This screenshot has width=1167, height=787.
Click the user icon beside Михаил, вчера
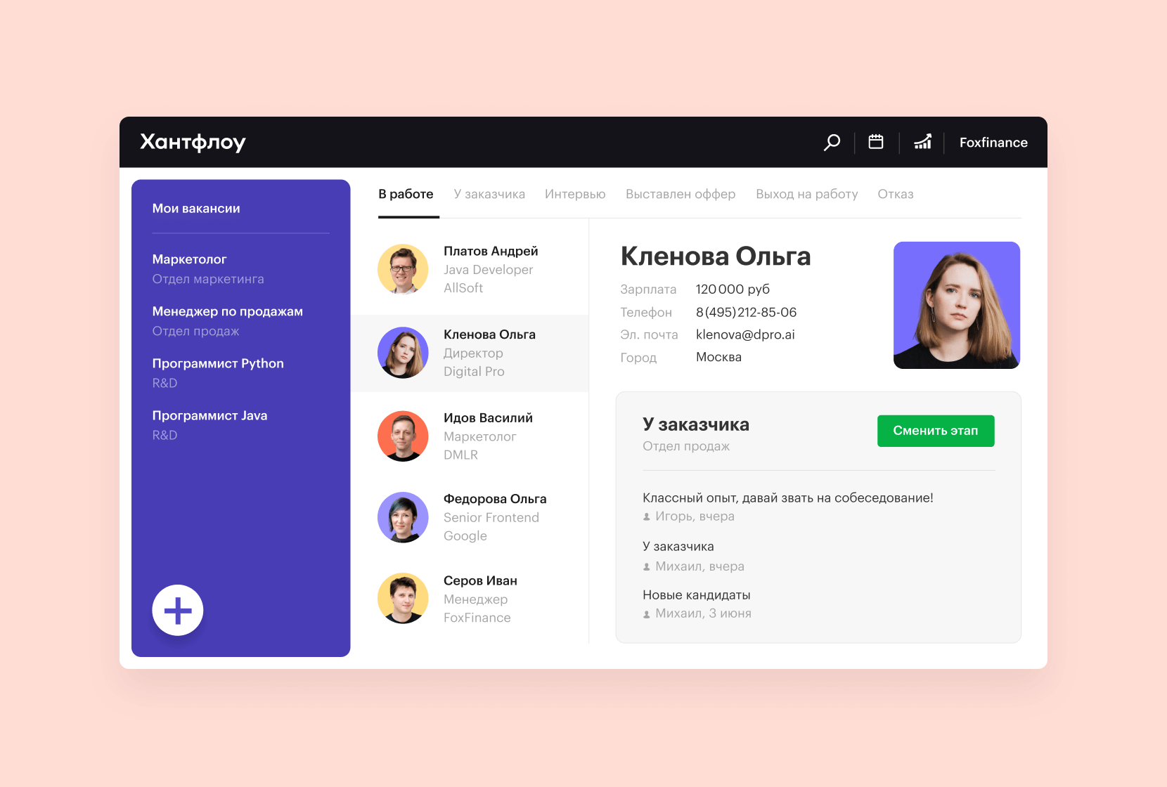click(x=647, y=566)
